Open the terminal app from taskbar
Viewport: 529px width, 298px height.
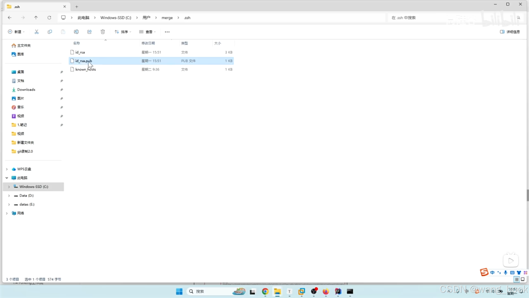pyautogui.click(x=350, y=291)
